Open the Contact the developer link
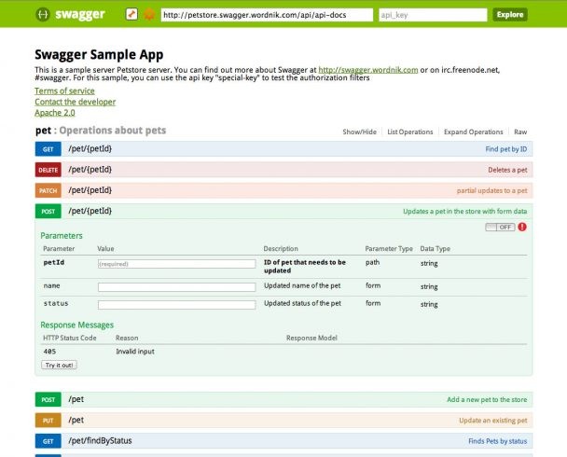Viewport: 567px width, 457px height. [76, 102]
